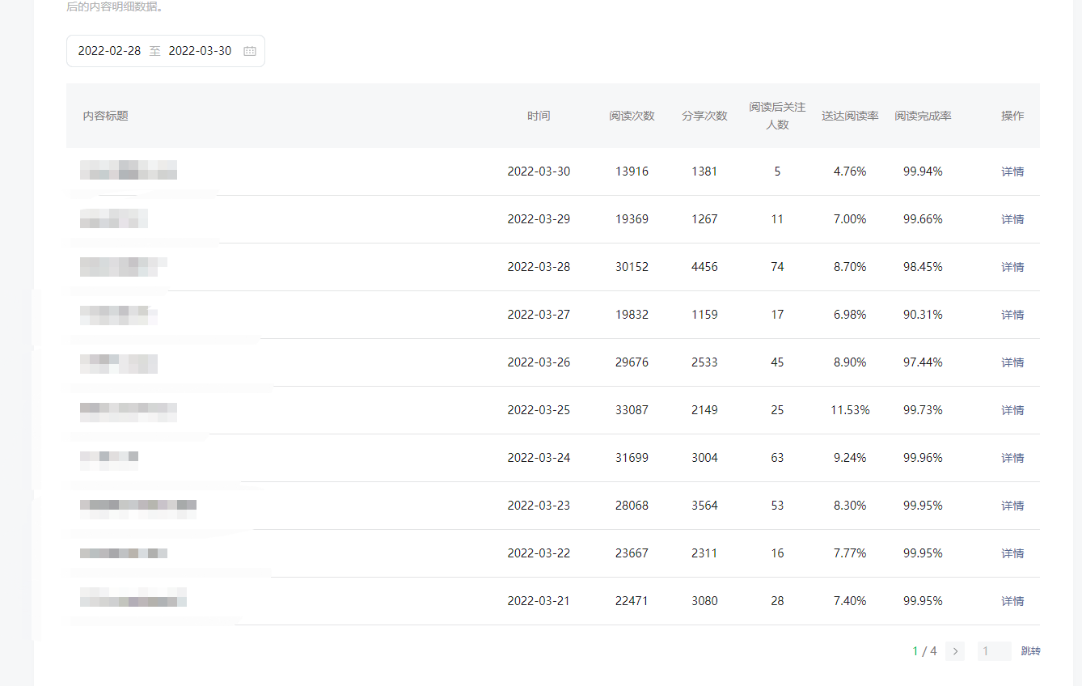The width and height of the screenshot is (1082, 686).
Task: Show 详情 for the 2022-03-24 article
Action: click(1012, 458)
